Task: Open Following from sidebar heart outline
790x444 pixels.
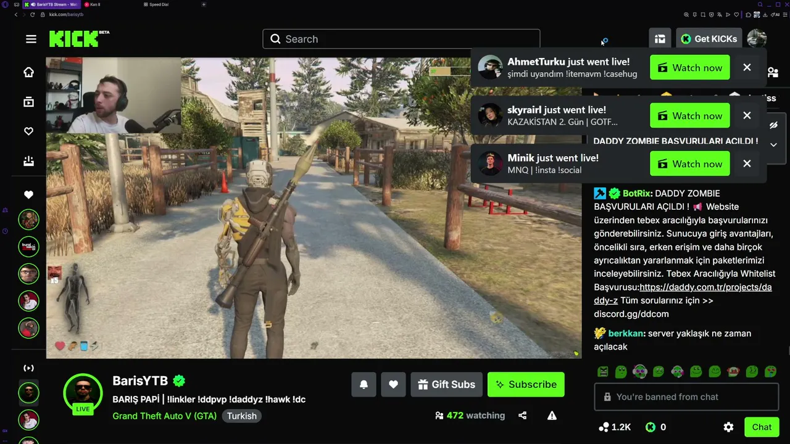Action: 28,131
